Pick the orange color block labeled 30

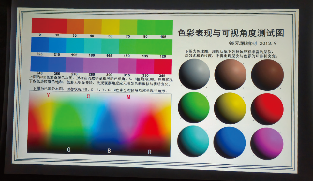tap(75, 26)
